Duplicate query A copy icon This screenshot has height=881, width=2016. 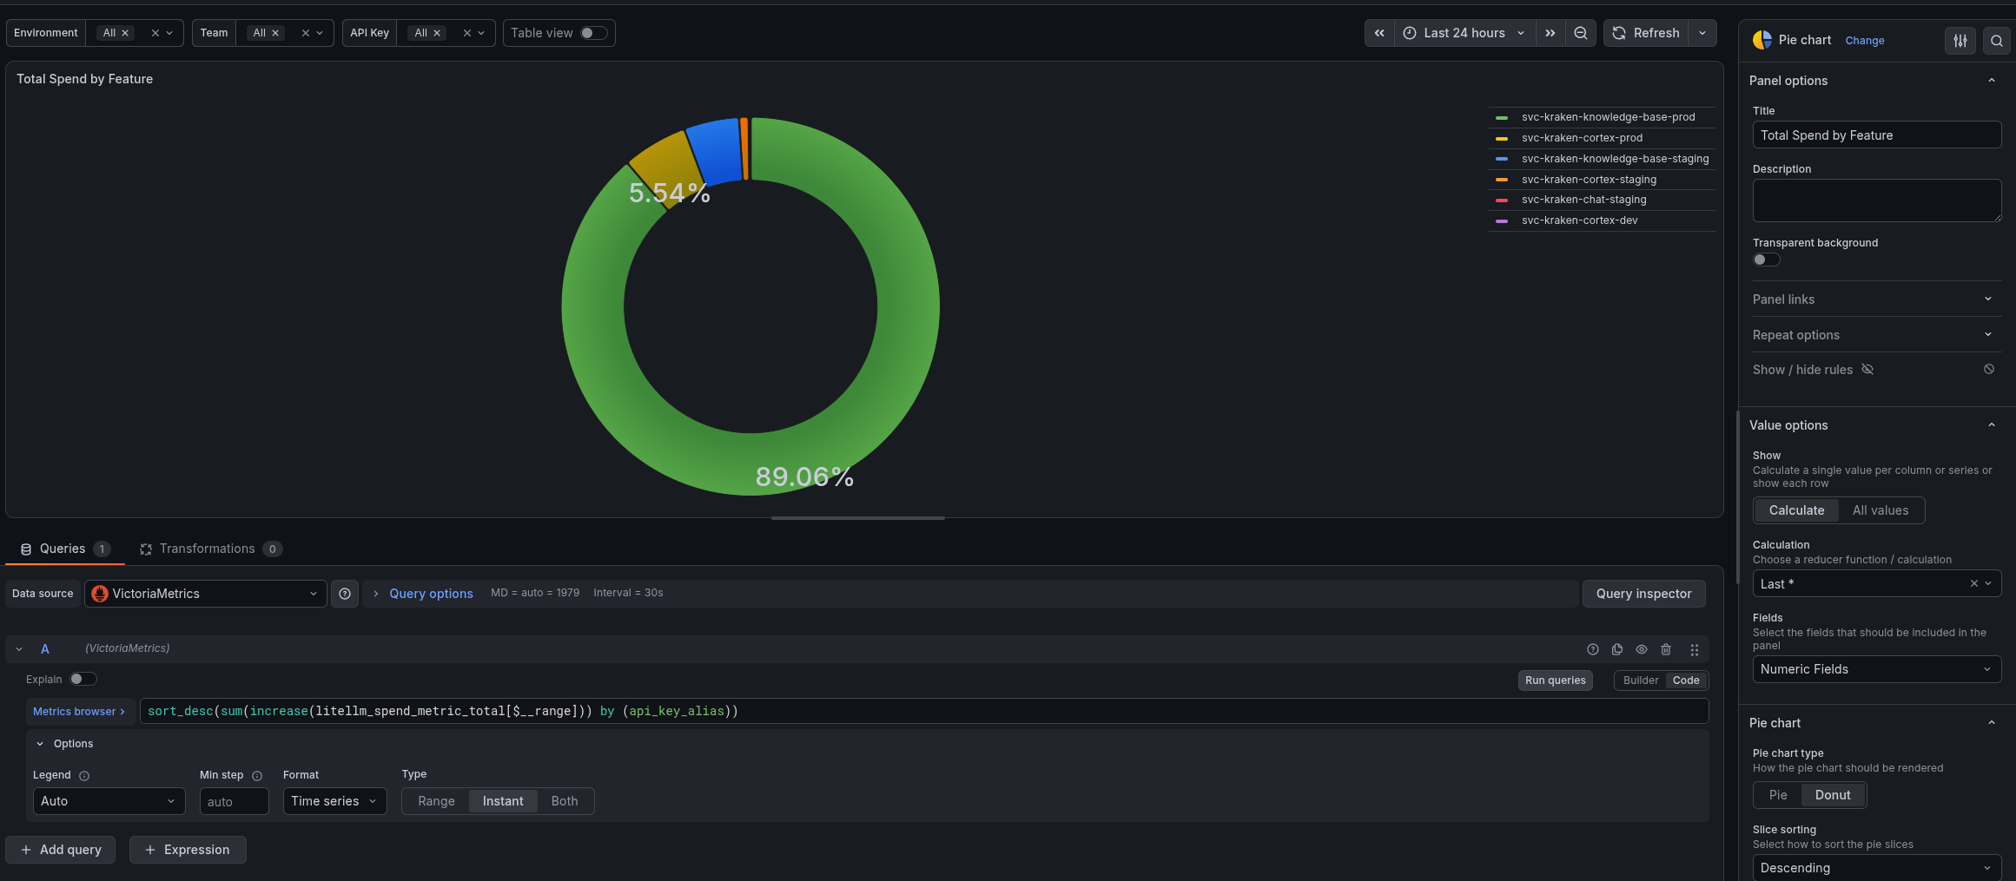(1617, 649)
